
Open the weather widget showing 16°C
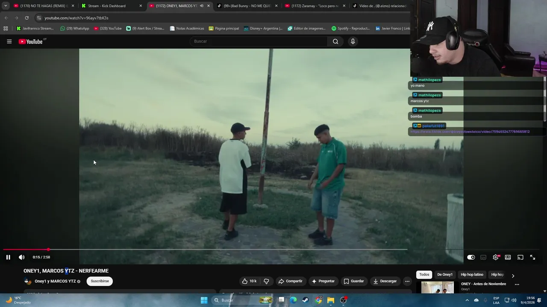tap(17, 300)
